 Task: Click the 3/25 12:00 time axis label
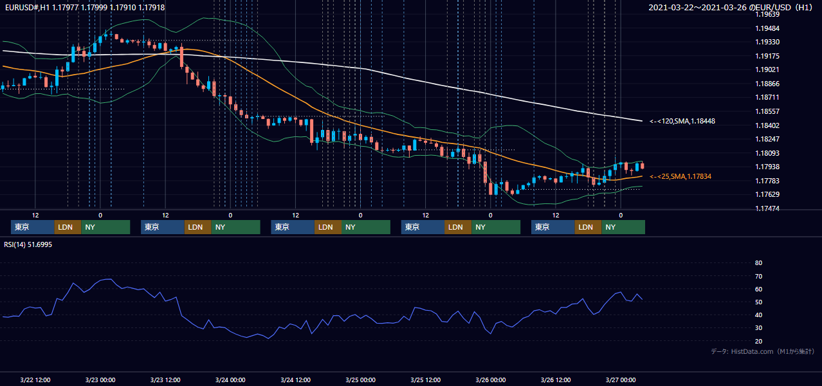425,380
